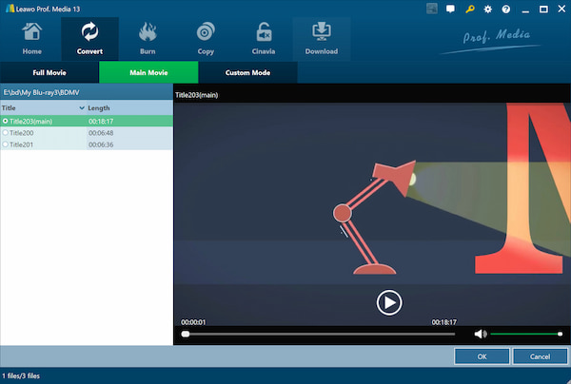Viewport: 571px width, 384px height.
Task: Confirm selection with the OK button
Action: coord(482,356)
